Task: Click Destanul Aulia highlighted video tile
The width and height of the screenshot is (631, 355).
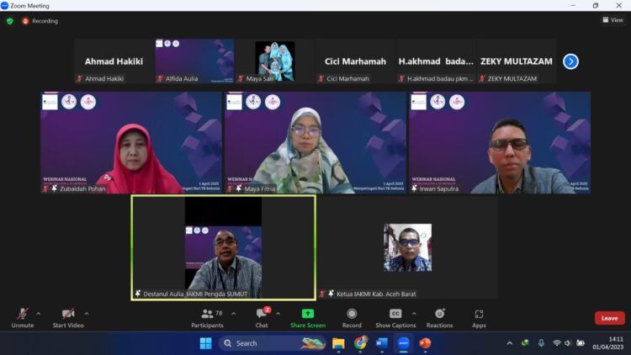Action: (x=223, y=247)
